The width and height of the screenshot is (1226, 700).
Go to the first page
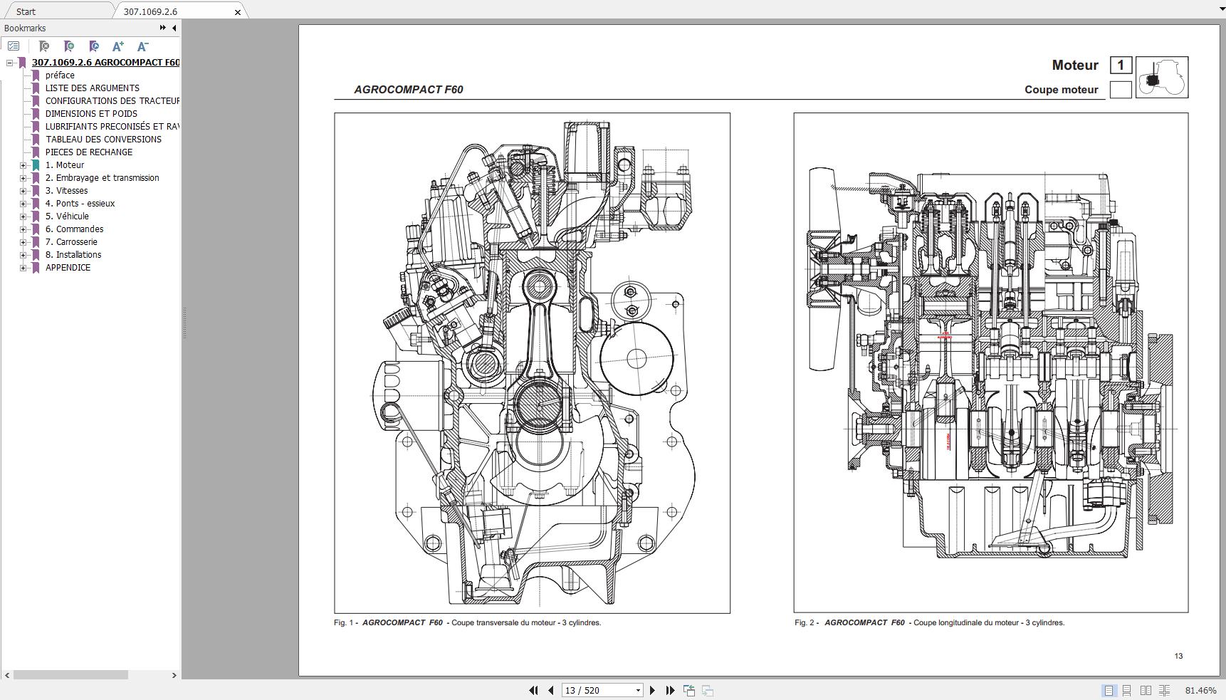click(533, 690)
